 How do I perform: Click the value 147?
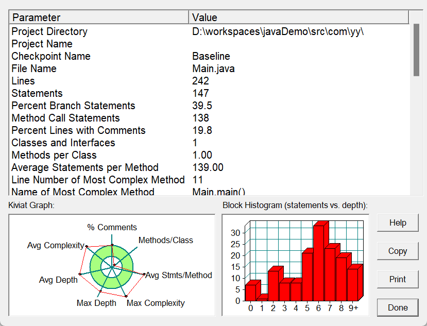click(200, 93)
